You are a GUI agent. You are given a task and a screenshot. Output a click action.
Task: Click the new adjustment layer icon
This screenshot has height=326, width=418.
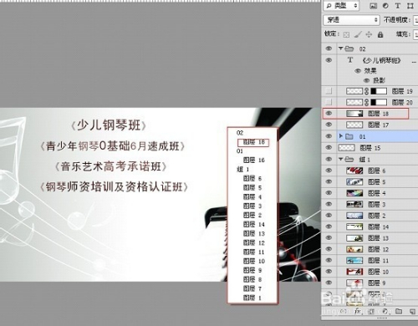385,311
